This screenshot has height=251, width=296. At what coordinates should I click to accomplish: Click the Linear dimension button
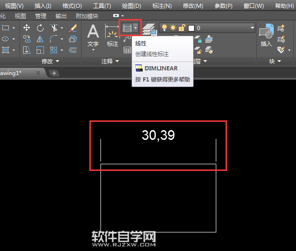(x=127, y=28)
